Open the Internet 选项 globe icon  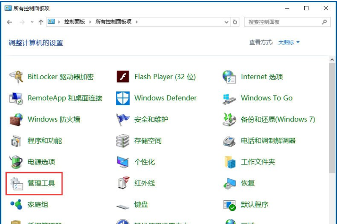(229, 77)
